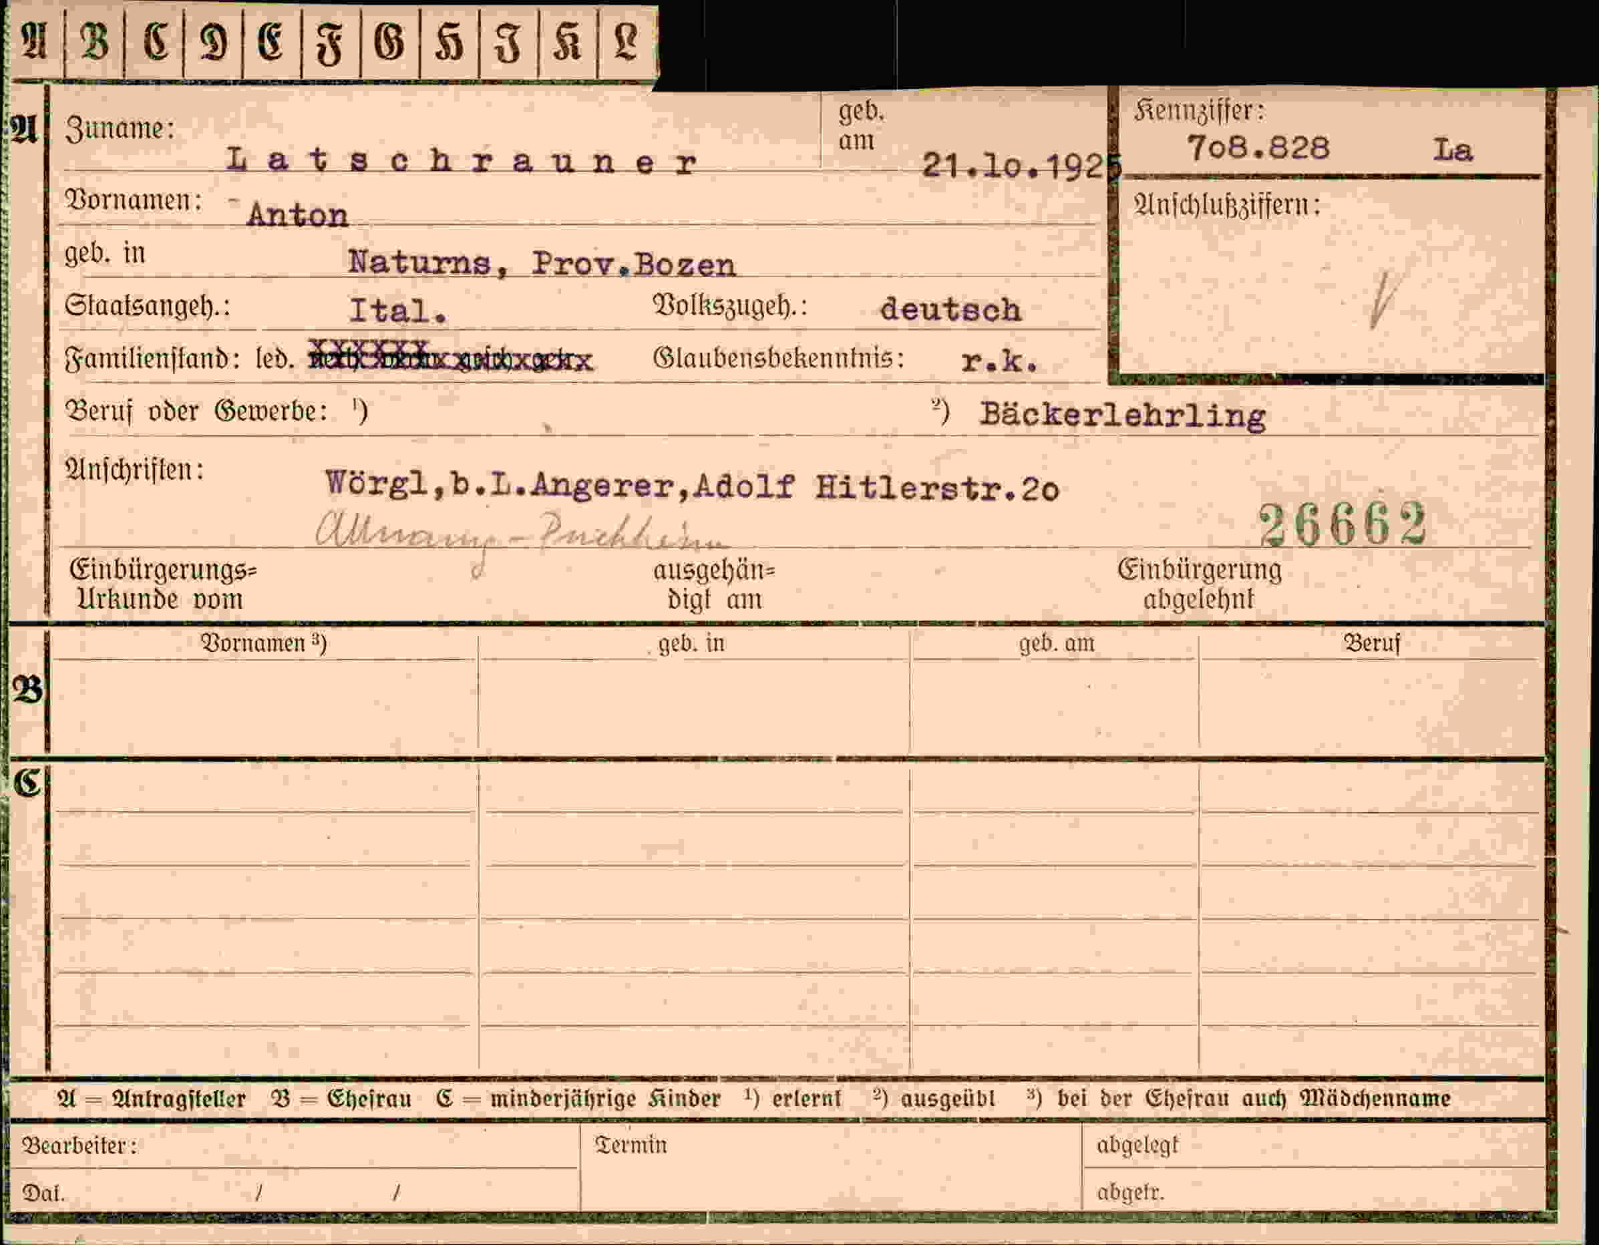Click the birth date '21.10.1925'

point(1022,167)
